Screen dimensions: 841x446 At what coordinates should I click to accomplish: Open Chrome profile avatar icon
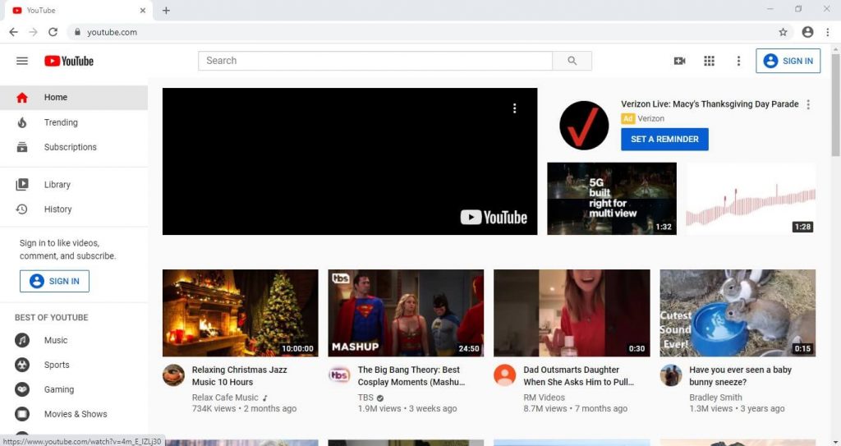point(808,32)
